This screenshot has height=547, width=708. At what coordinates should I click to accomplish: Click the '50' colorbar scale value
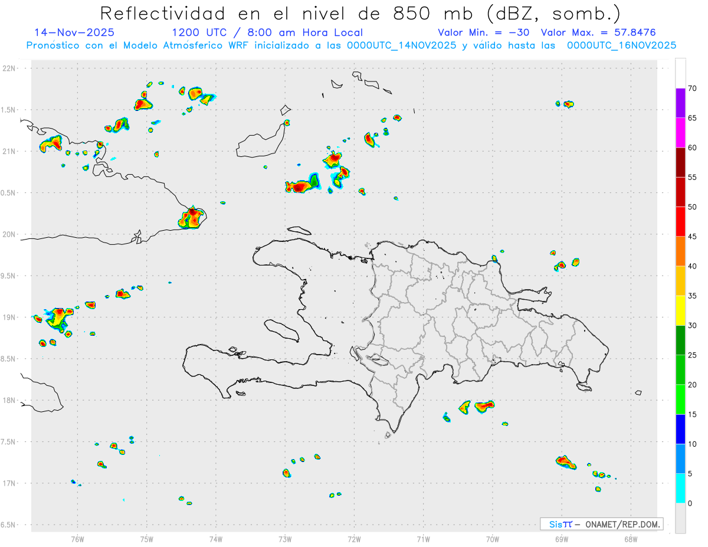point(693,207)
